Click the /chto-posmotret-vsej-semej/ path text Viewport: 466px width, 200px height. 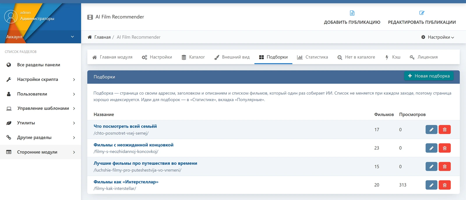coord(121,133)
